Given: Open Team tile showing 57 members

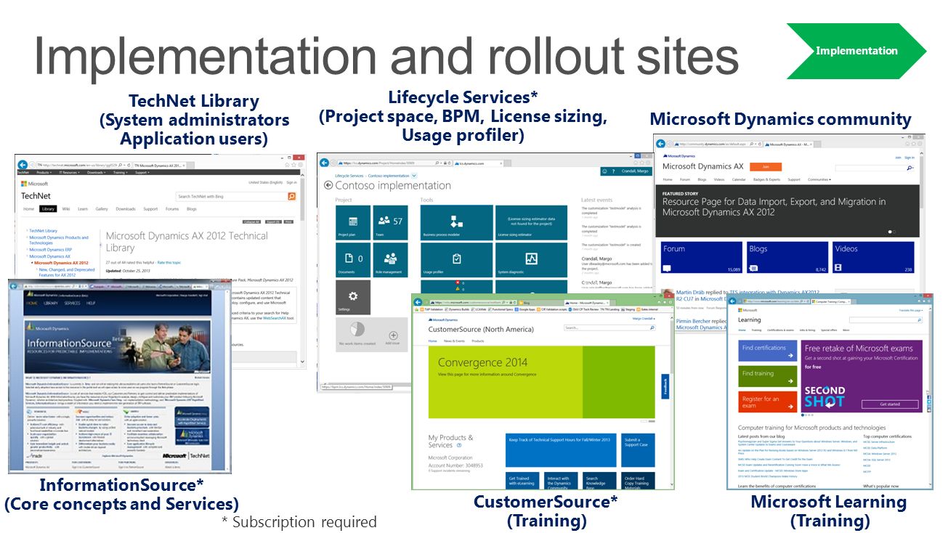Looking at the screenshot, I should [x=391, y=223].
